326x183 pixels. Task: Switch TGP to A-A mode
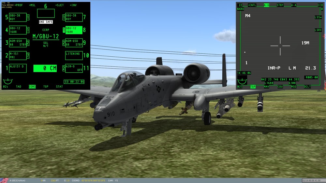point(294,5)
